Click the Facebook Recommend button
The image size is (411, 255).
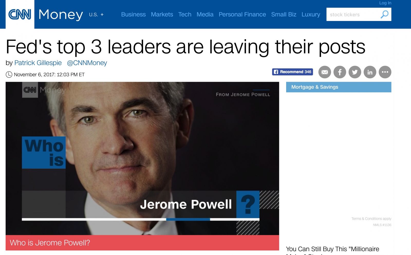[293, 72]
